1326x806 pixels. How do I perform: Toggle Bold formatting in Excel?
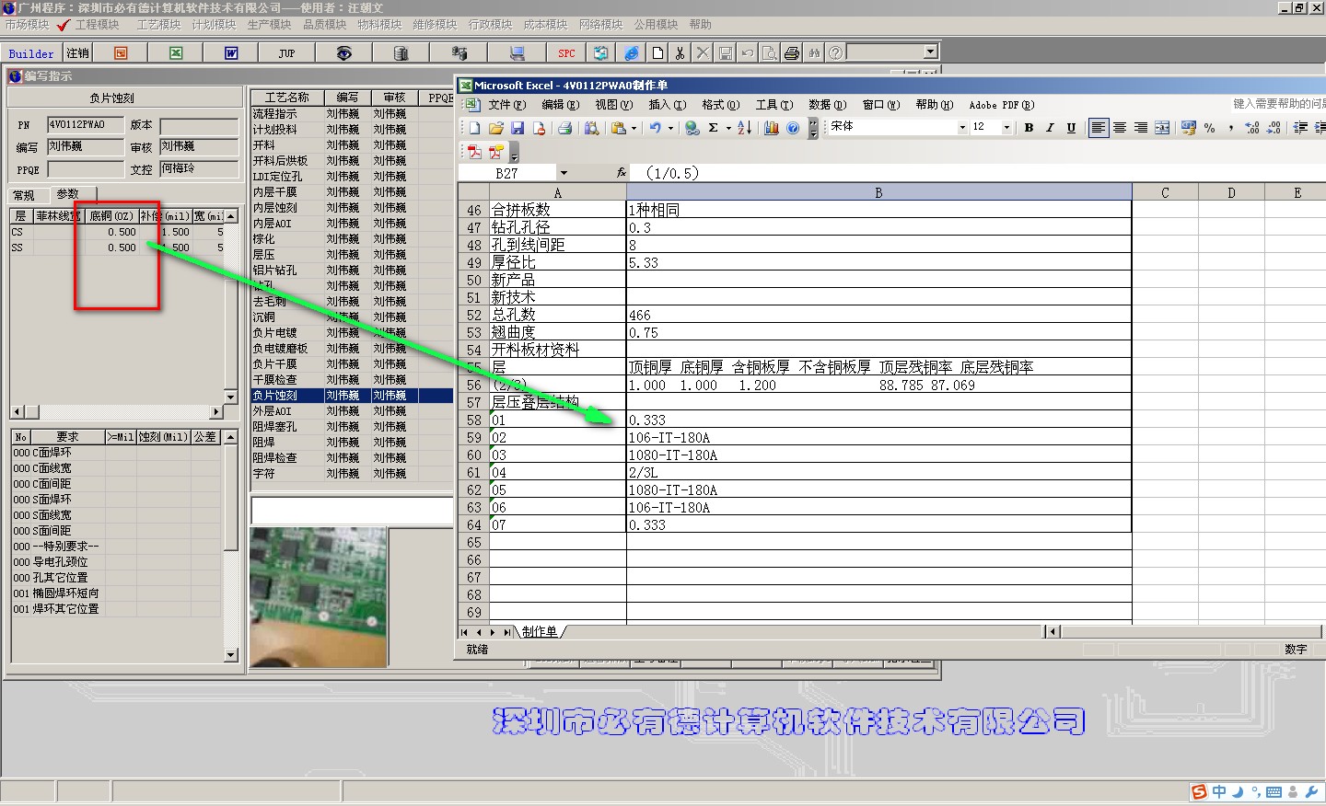pos(1029,128)
